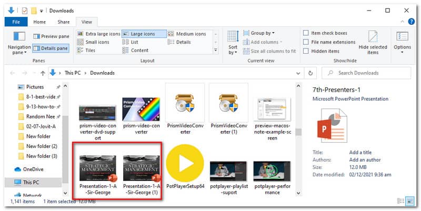This screenshot has width=421, height=211.
Task: Select Pictures in navigation pane
Action: (35, 87)
